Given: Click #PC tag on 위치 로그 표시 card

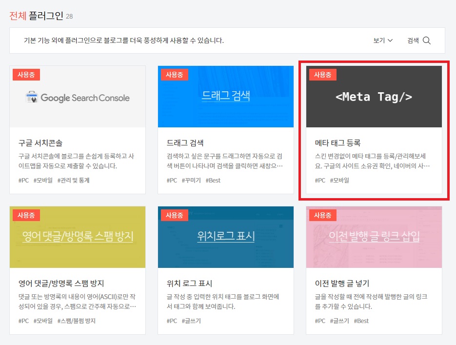Looking at the screenshot, I should point(172,321).
